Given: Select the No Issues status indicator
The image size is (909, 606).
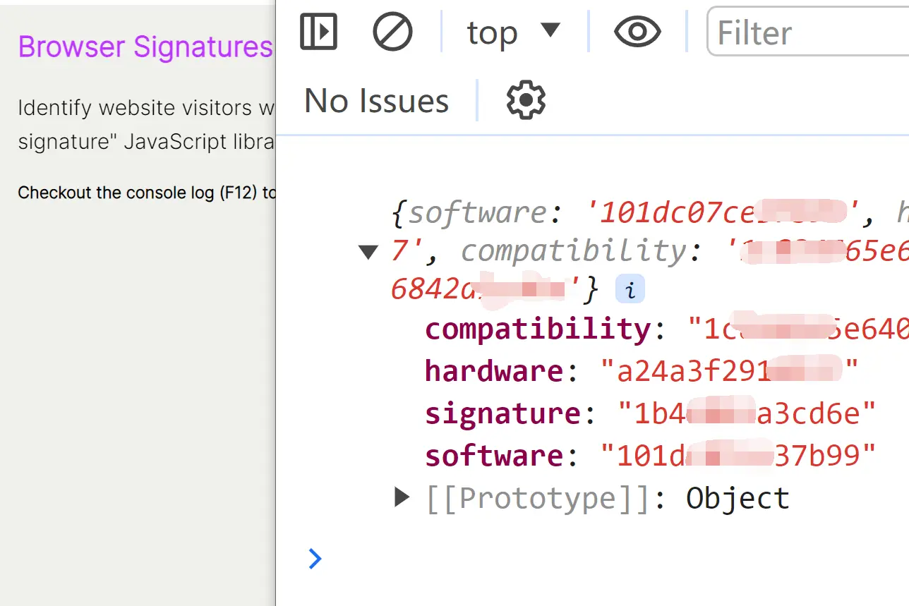Looking at the screenshot, I should point(375,100).
